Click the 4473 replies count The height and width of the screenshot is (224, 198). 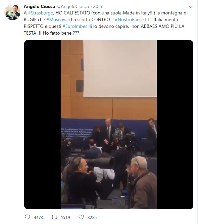pyautogui.click(x=38, y=217)
